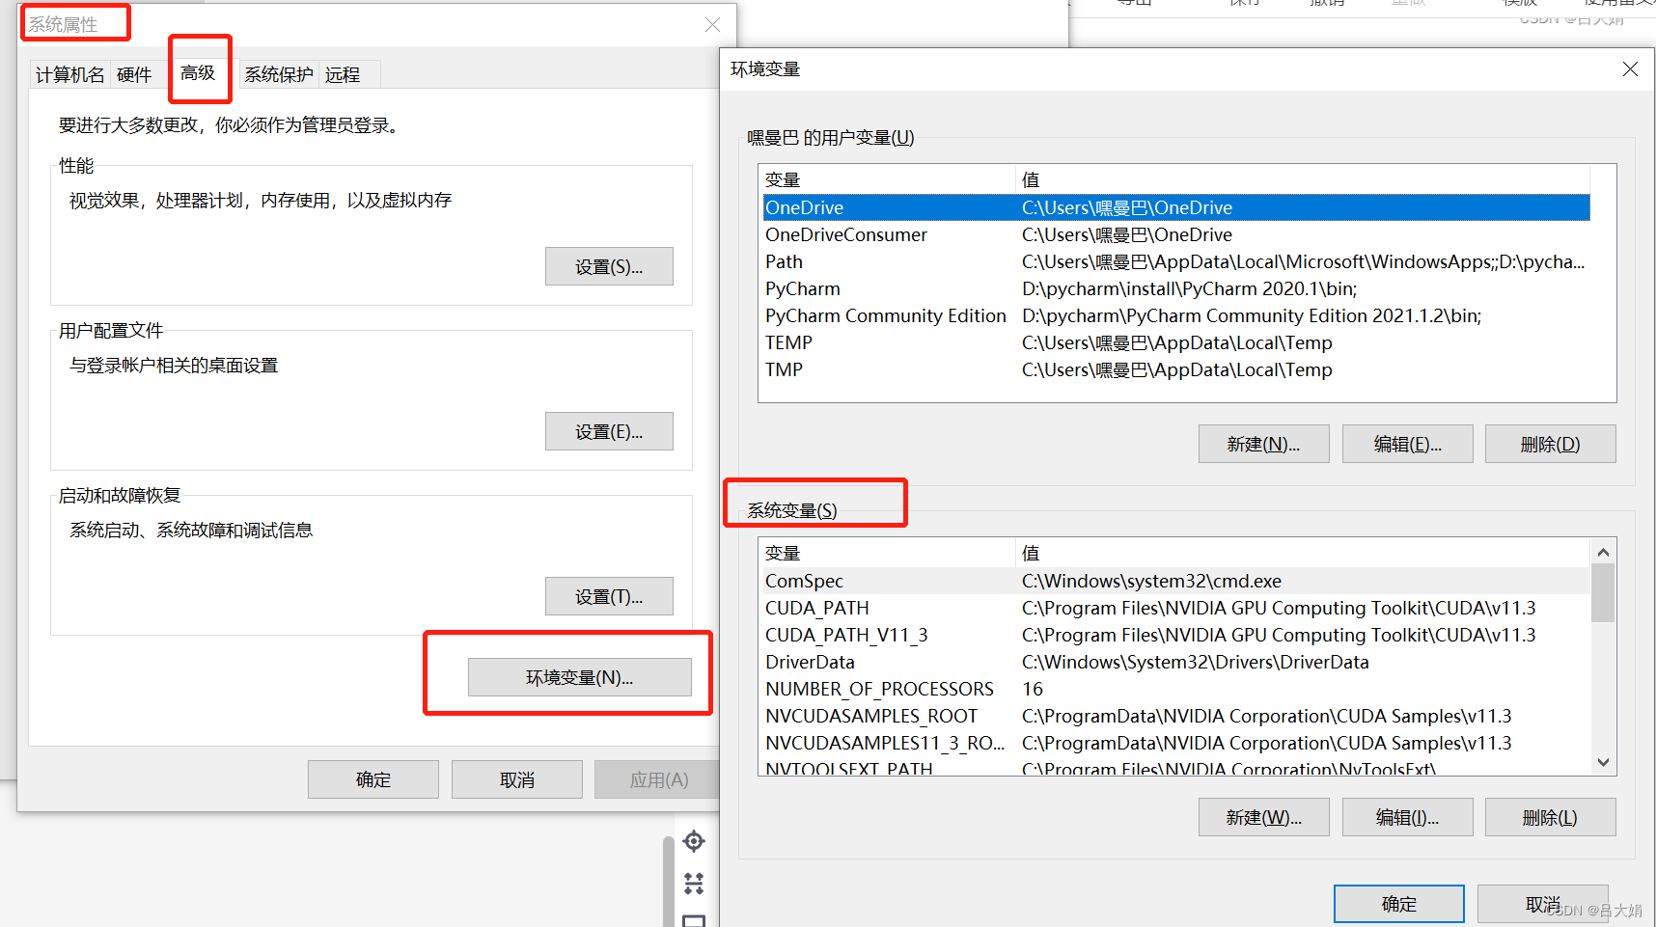
Task: Select the TMP user variable row
Action: (x=1175, y=369)
